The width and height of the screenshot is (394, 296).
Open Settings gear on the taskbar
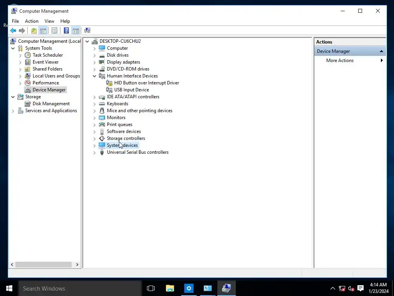click(189, 288)
